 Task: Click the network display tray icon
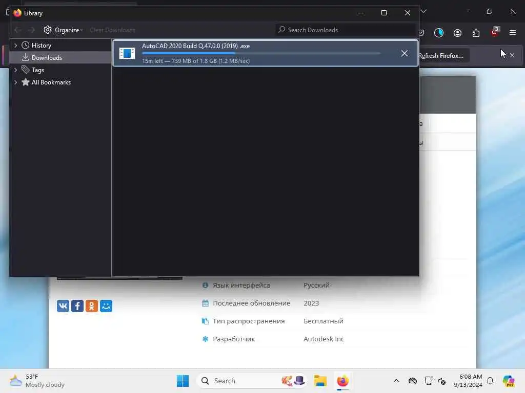(x=429, y=381)
